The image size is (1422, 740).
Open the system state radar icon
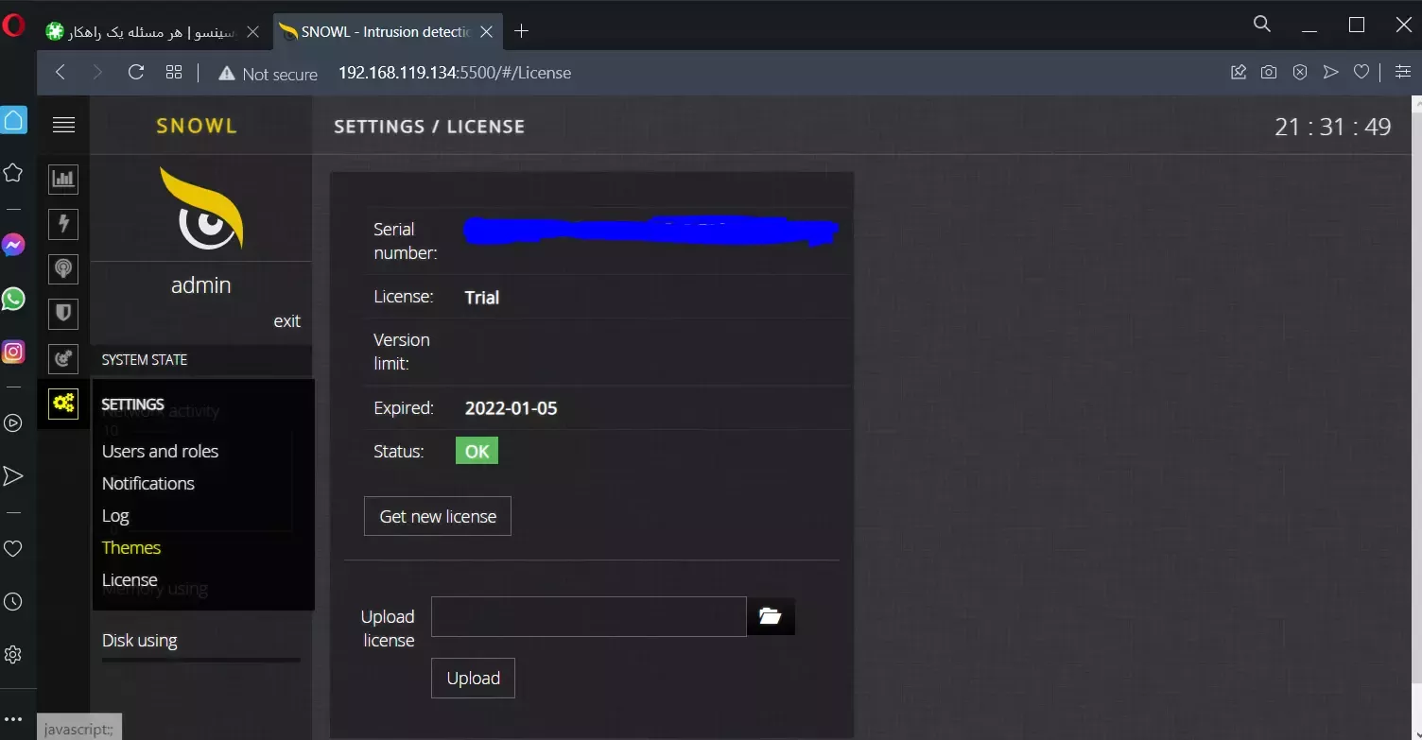[x=63, y=359]
